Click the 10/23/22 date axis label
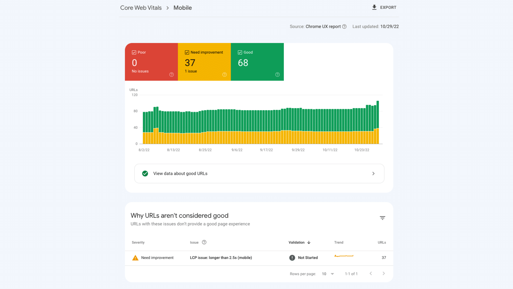The width and height of the screenshot is (513, 289). 362,150
